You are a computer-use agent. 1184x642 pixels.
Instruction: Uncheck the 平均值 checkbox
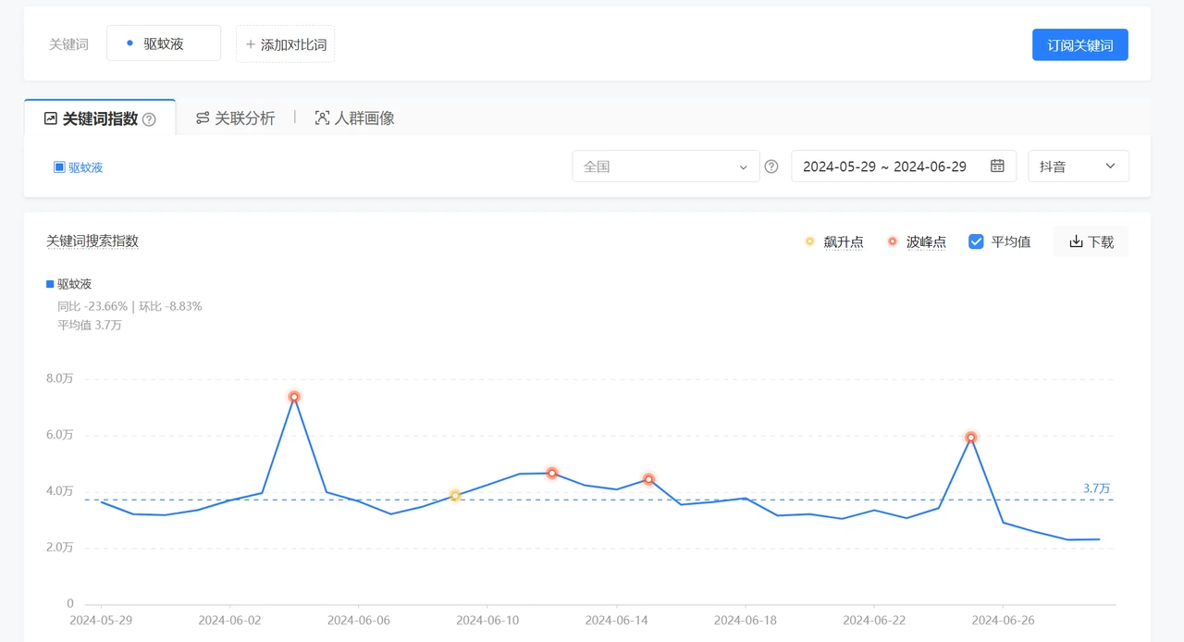click(976, 241)
